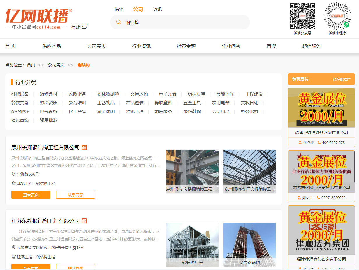Click the verified badge next to 江苏东铁钢结构工程有限公司

[84, 221]
